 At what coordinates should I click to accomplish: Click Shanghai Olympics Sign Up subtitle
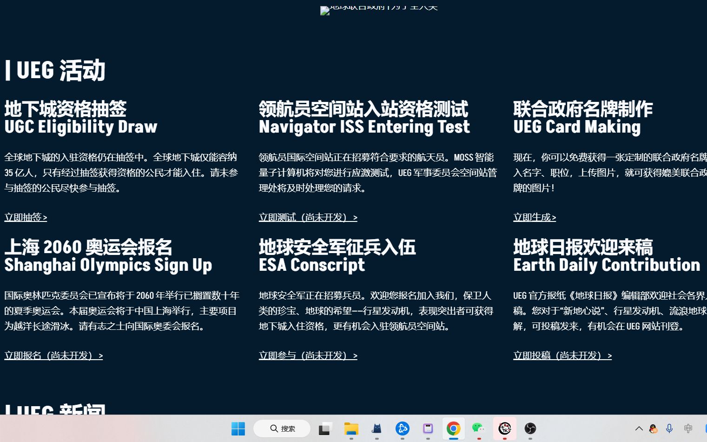click(108, 265)
